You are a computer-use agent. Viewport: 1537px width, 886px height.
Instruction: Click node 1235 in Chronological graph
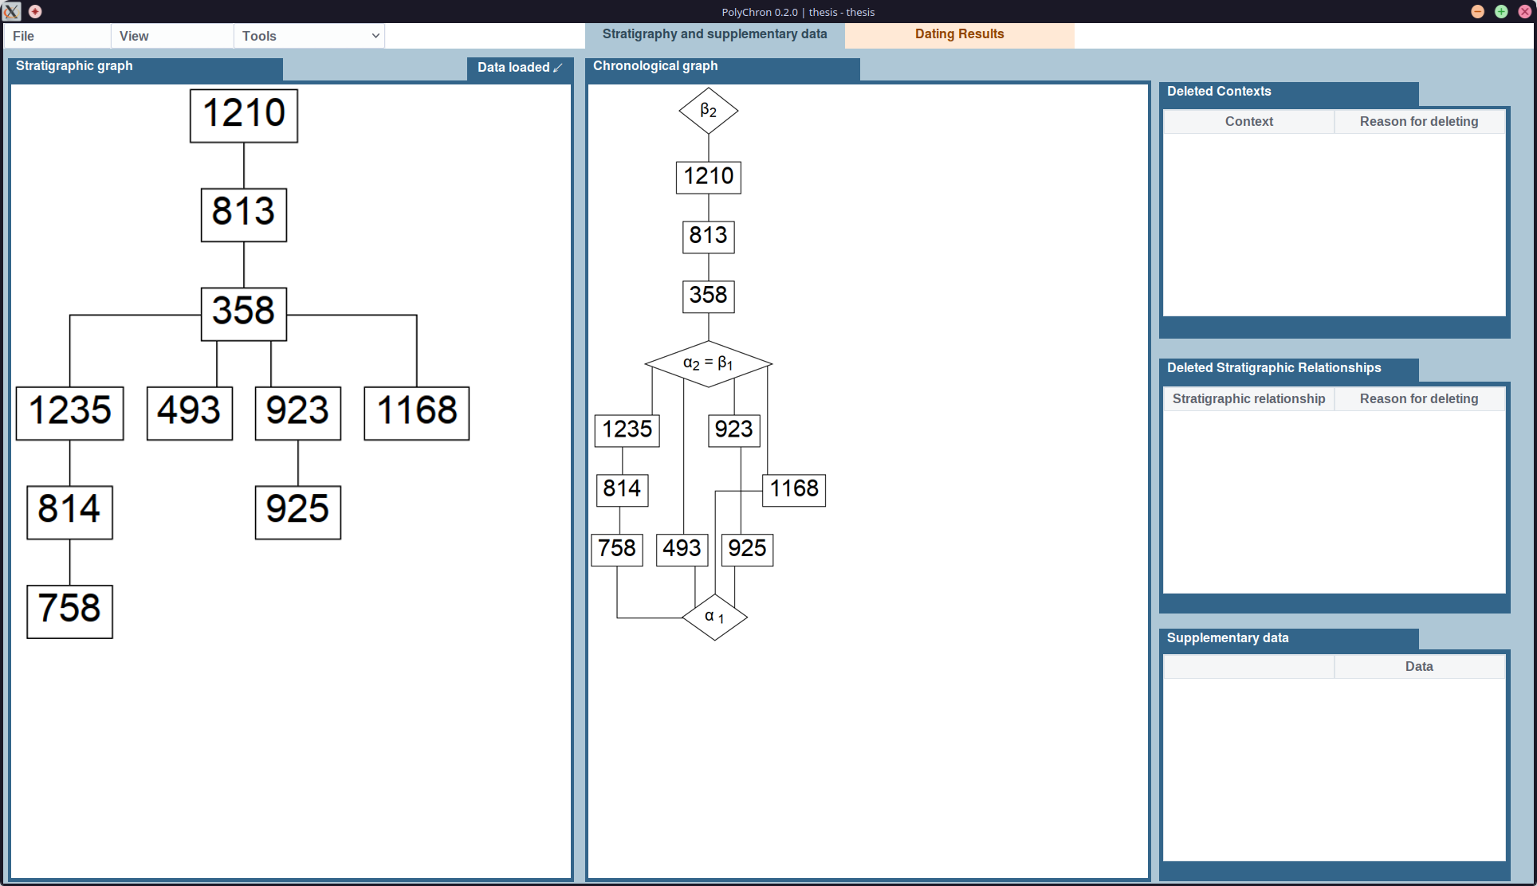[x=627, y=430]
